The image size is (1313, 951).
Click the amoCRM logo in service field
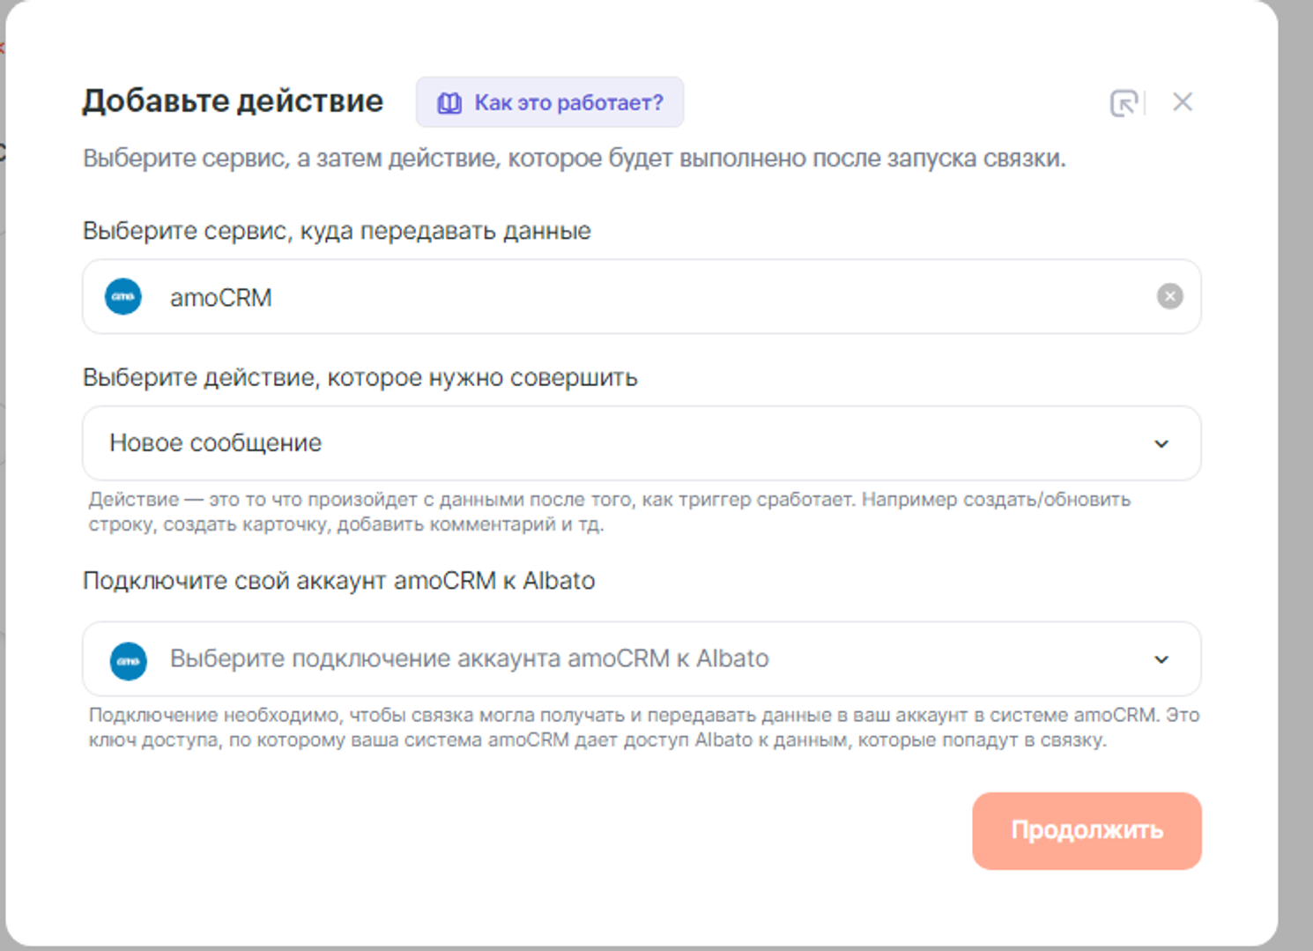point(123,297)
